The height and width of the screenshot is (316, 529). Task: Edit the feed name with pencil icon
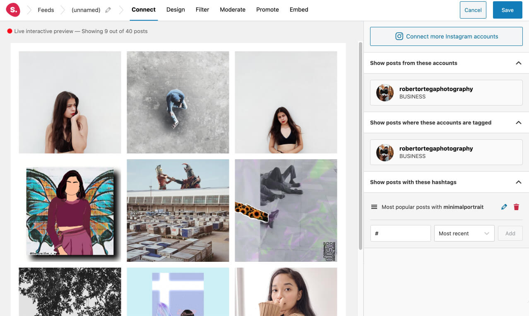(x=108, y=10)
